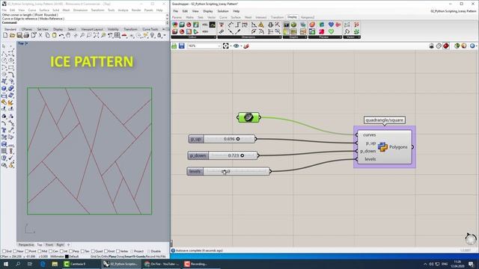The width and height of the screenshot is (479, 269).
Task: Click the green heart outline icon
Action: pyautogui.click(x=331, y=31)
